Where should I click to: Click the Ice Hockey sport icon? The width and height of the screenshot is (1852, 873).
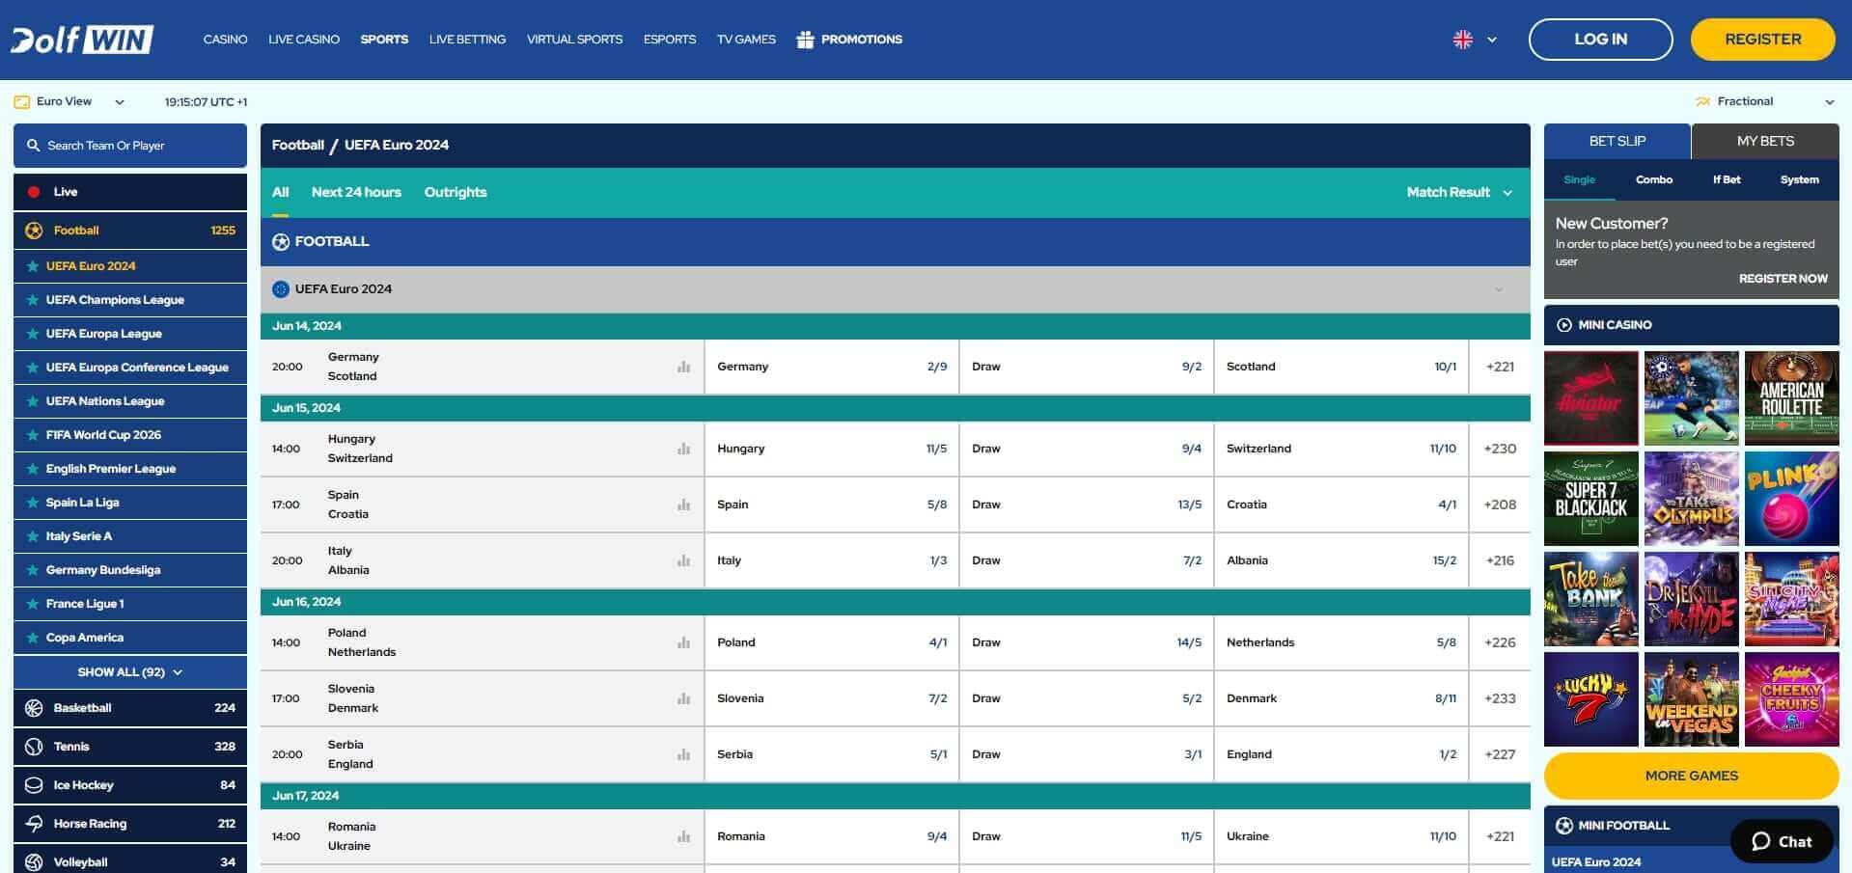[34, 785]
